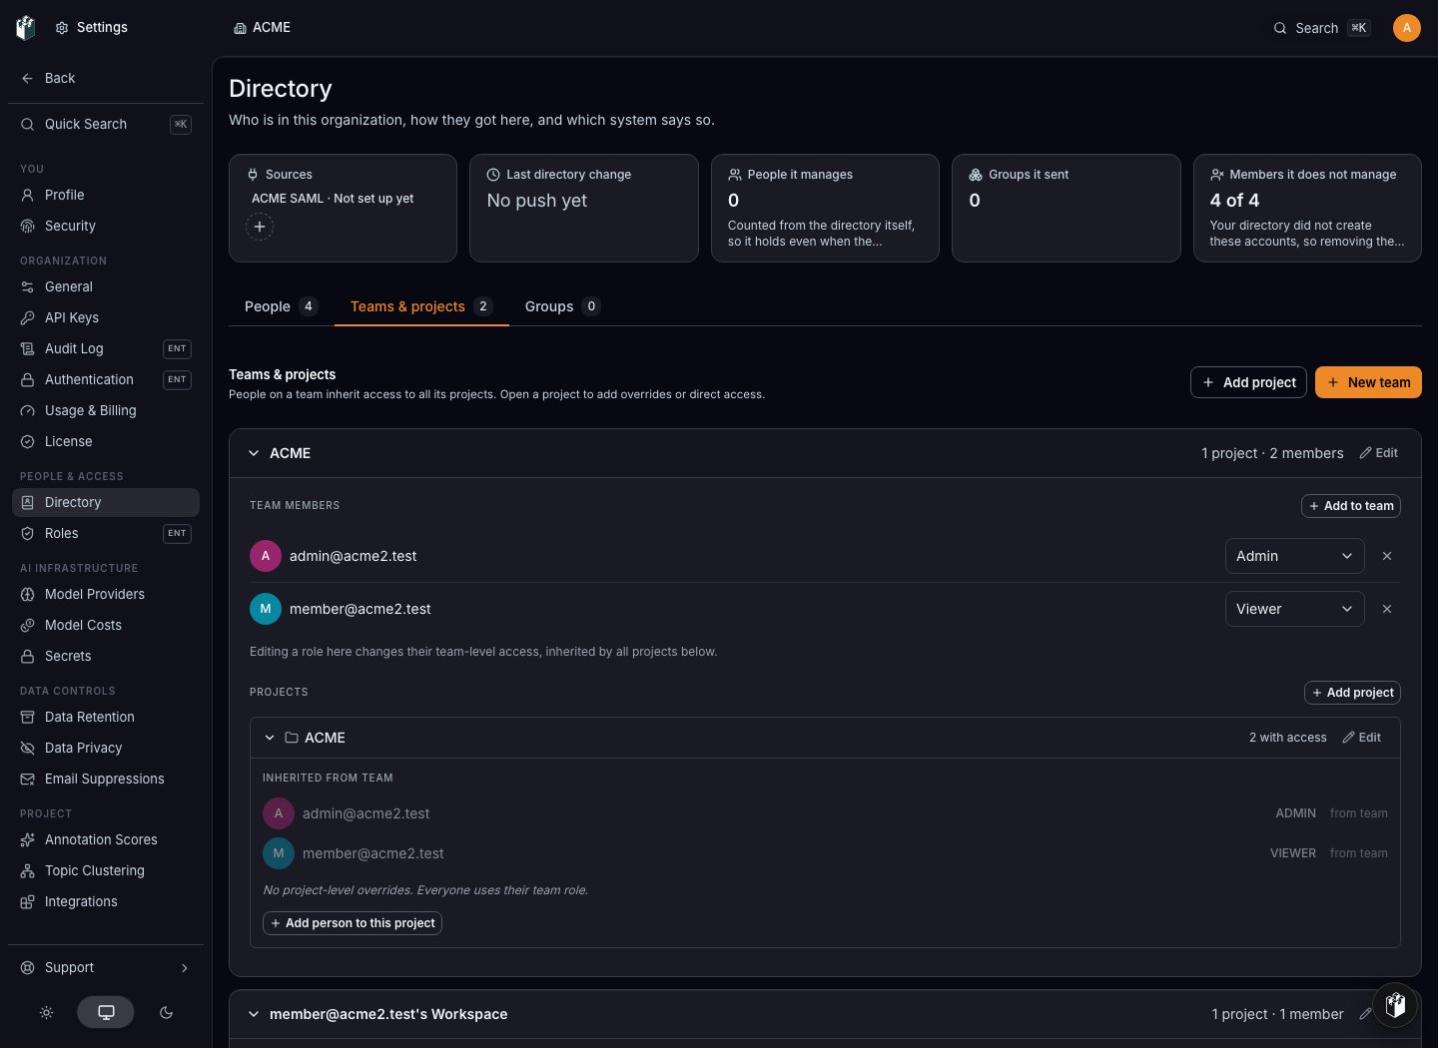Click the Topic Clustering network icon
The width and height of the screenshot is (1438, 1048).
(x=28, y=870)
